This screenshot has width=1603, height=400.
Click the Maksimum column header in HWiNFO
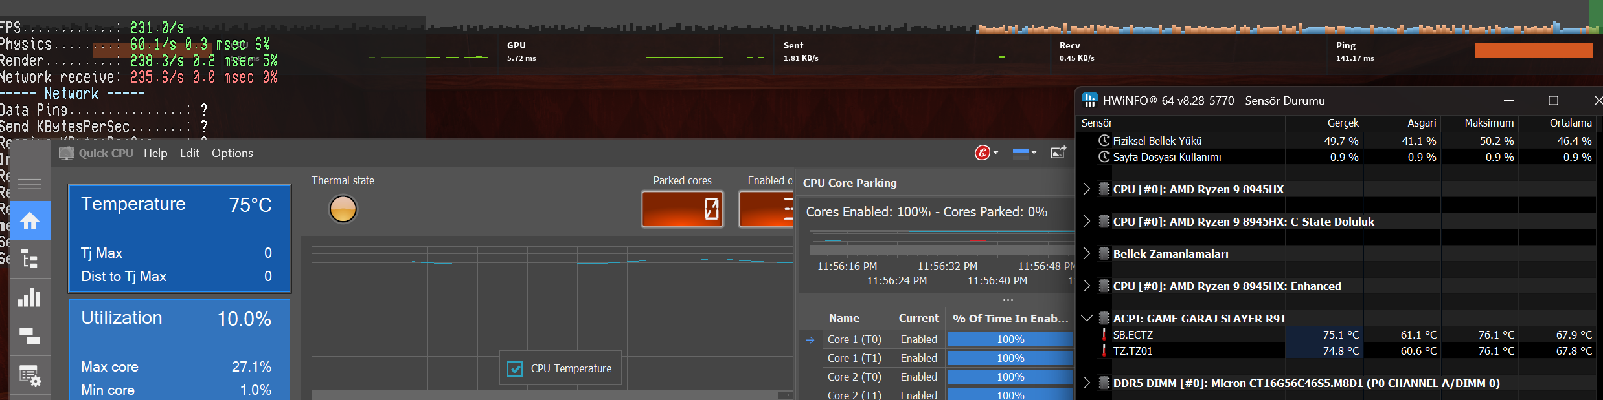click(1480, 123)
